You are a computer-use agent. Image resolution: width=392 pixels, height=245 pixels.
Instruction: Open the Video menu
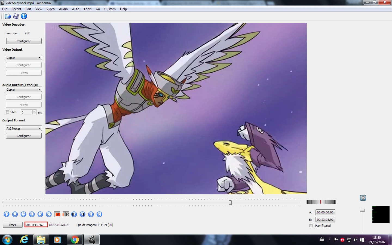point(51,9)
